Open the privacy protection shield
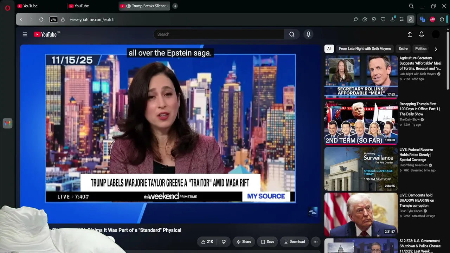Screen dimensions: 450x253 tap(374, 20)
